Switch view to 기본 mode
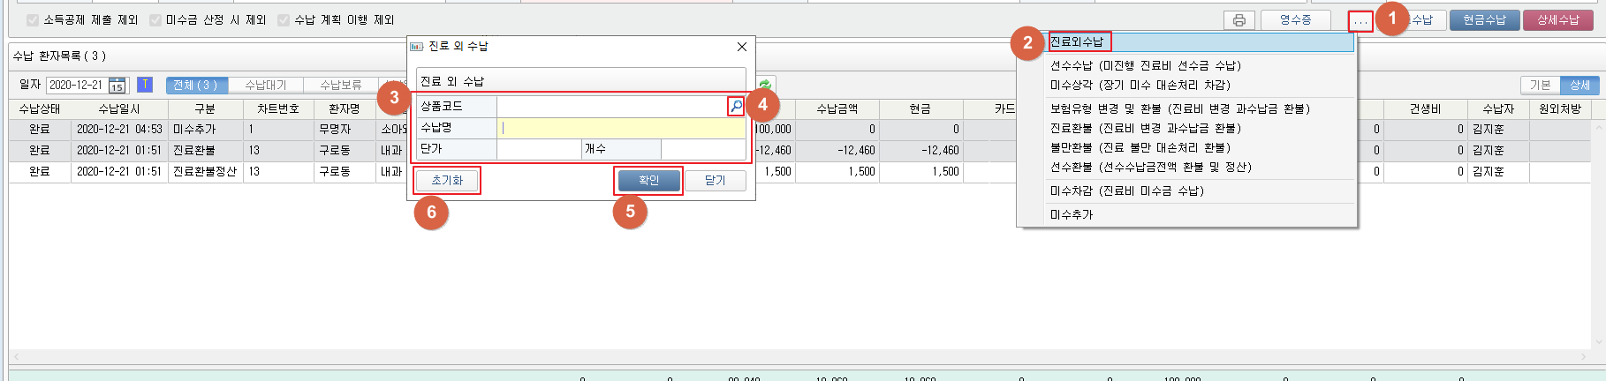This screenshot has height=381, width=1606. [x=1540, y=85]
